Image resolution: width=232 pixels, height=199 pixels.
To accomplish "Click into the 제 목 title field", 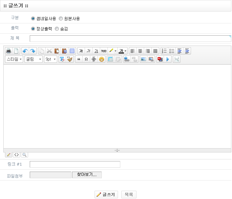I will click(130, 39).
